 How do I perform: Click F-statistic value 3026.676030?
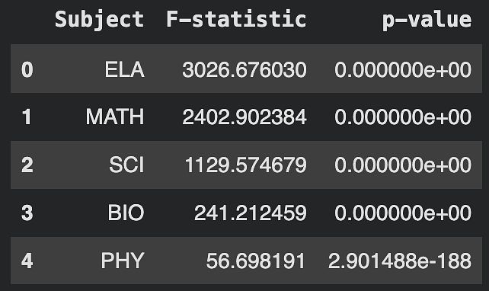pyautogui.click(x=244, y=69)
